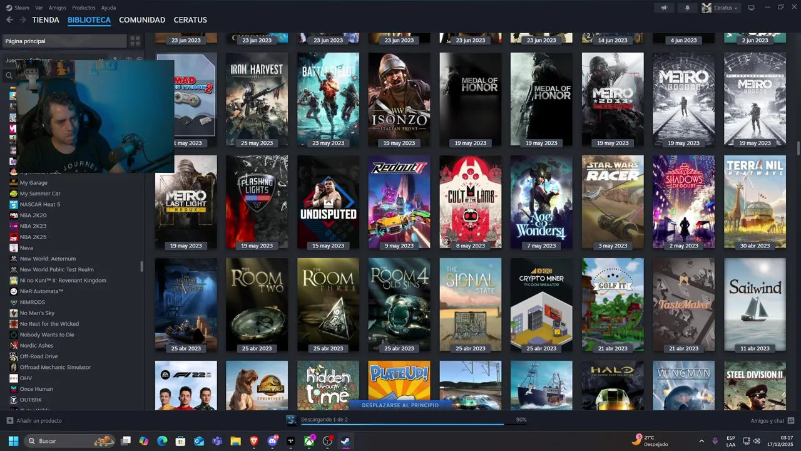Click the sidebar search magnifier icon
This screenshot has width=801, height=451.
coord(9,76)
